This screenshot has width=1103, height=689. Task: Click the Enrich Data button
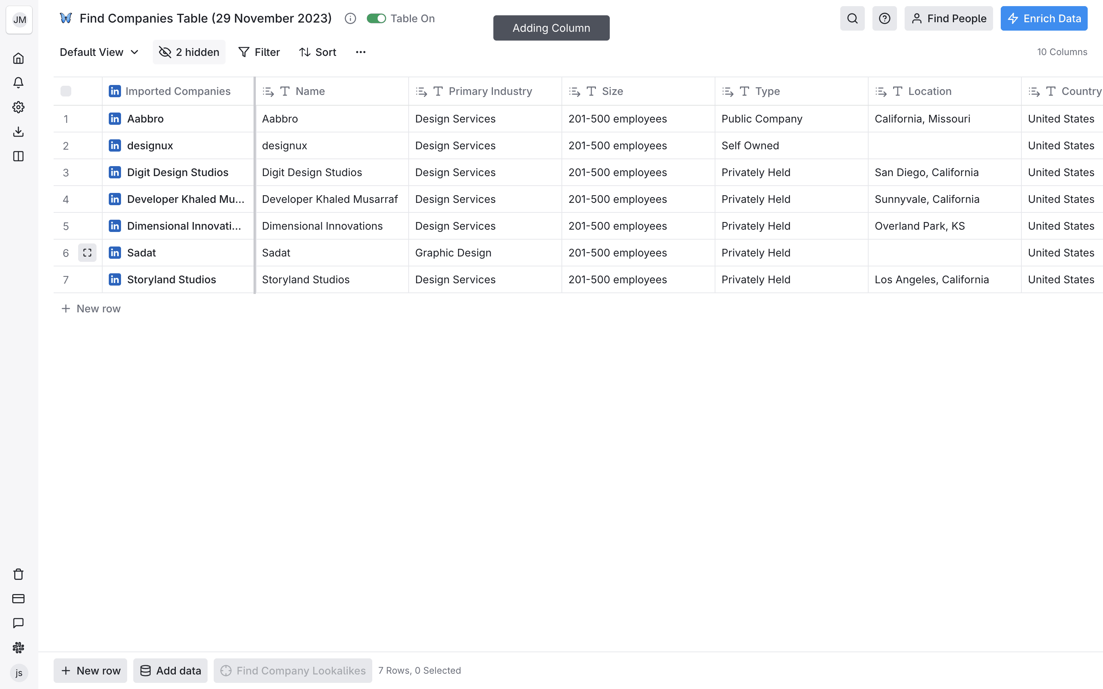(x=1043, y=18)
